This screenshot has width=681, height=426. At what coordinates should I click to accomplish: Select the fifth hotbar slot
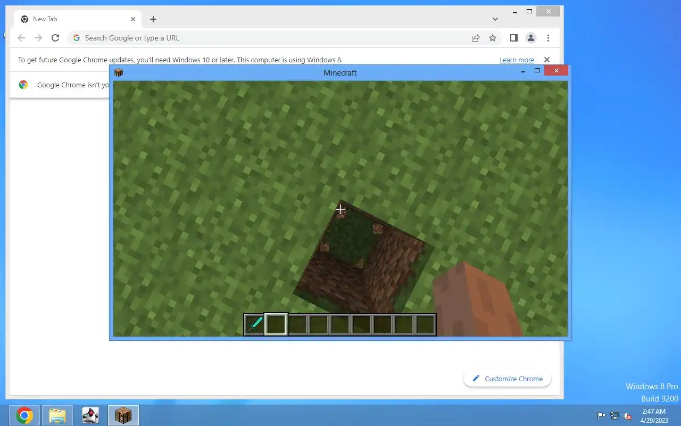click(x=340, y=324)
